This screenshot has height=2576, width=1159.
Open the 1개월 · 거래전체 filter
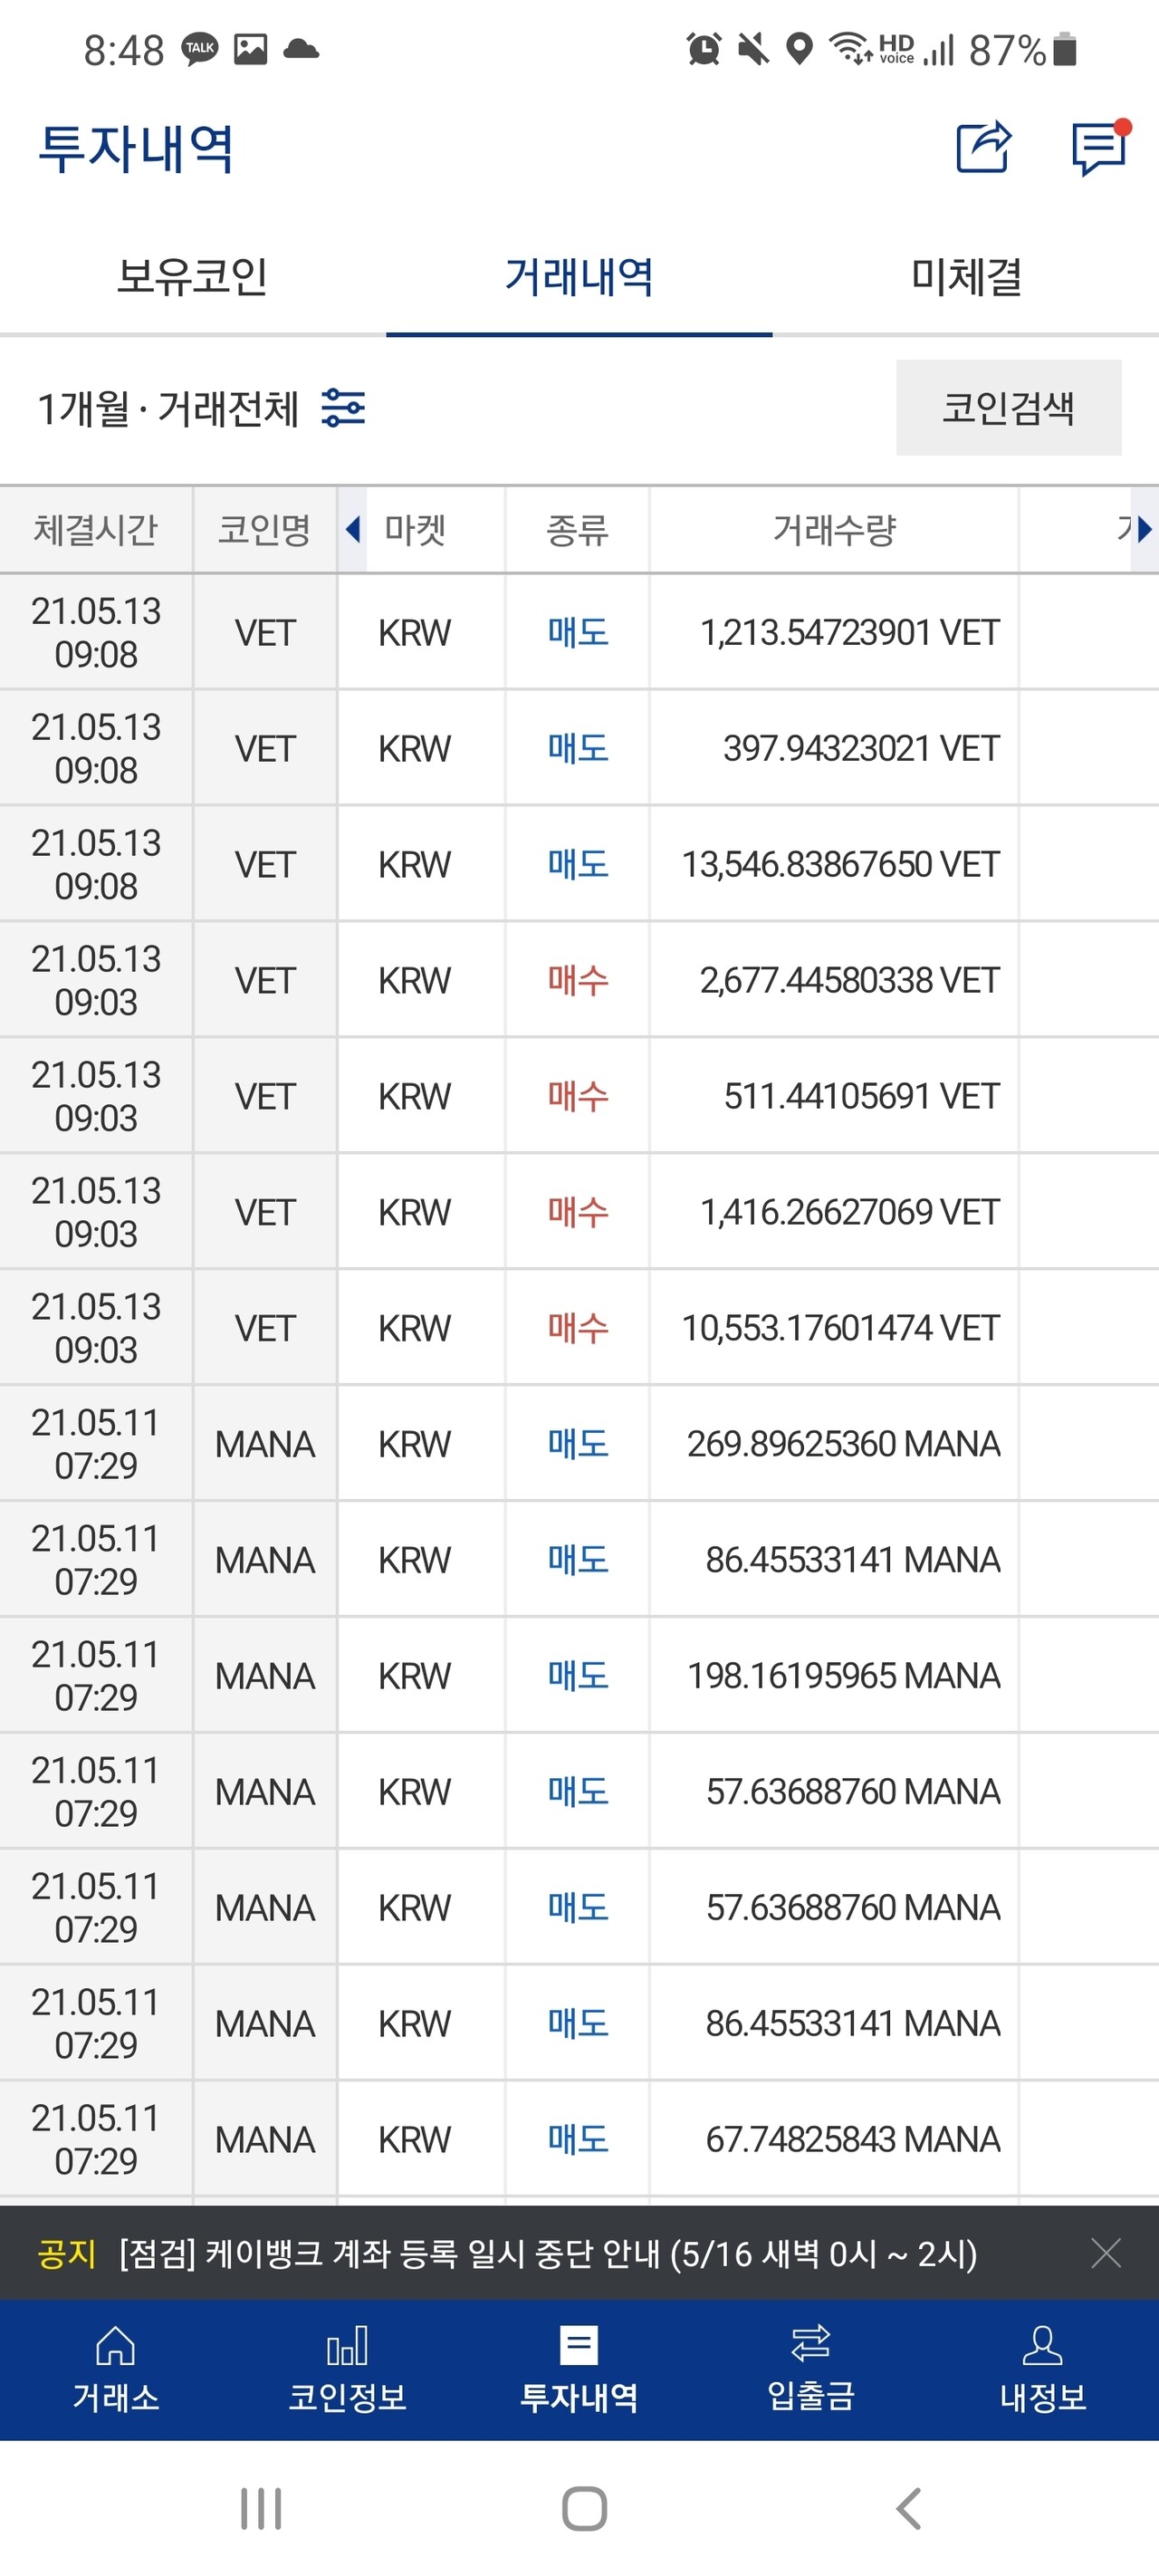pos(168,408)
